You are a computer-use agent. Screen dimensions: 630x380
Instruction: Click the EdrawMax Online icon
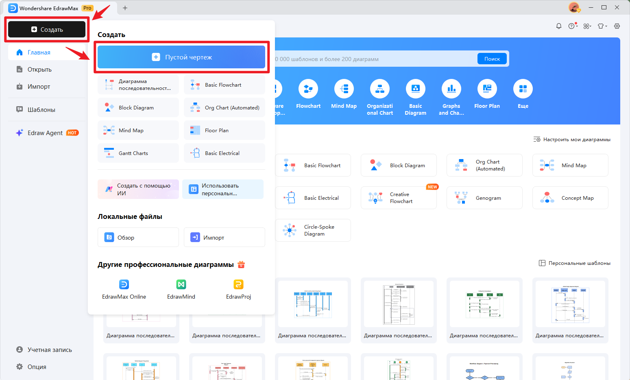click(x=124, y=284)
